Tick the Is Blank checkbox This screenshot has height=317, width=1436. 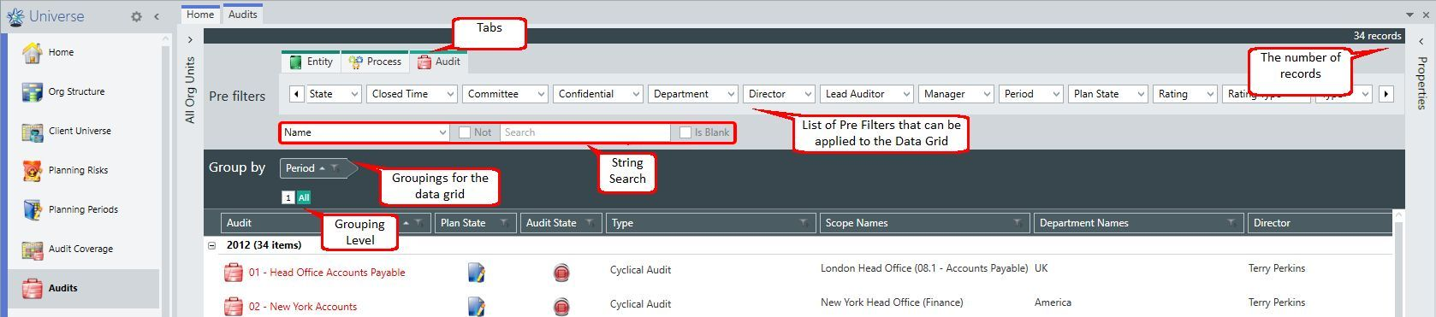click(x=685, y=132)
